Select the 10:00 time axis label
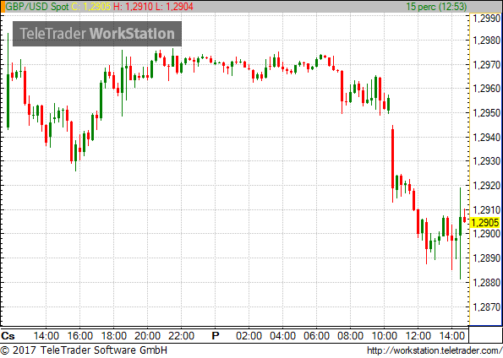 tap(385, 336)
